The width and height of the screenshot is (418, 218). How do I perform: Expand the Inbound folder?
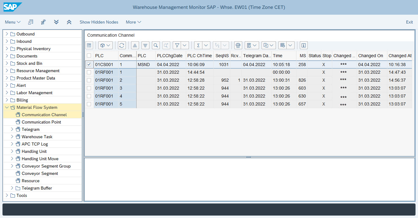pos(7,41)
